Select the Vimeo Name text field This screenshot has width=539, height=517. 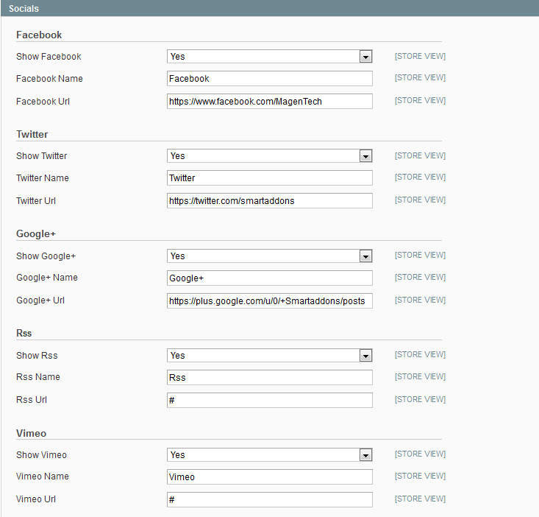tap(269, 477)
